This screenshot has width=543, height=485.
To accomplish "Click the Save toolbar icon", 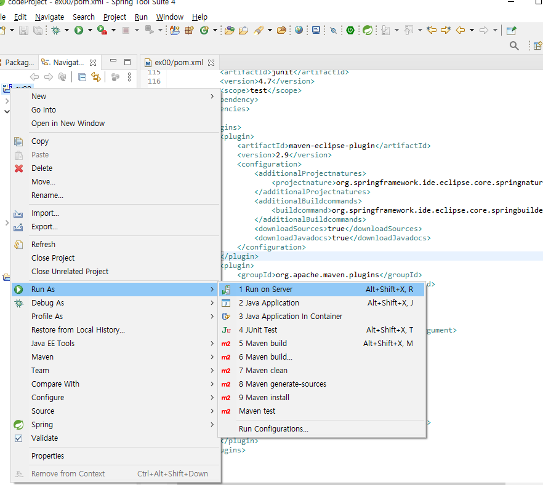I will tap(23, 30).
